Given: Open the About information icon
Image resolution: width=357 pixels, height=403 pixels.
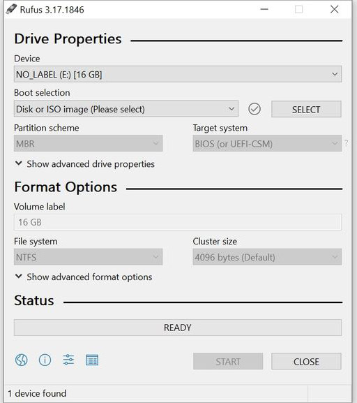Looking at the screenshot, I should coord(45,360).
